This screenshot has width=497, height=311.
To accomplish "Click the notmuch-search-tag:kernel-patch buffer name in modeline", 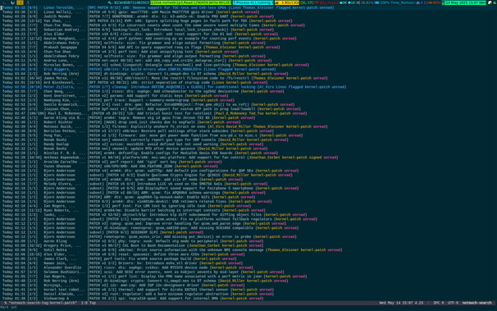I will click(x=43, y=303).
